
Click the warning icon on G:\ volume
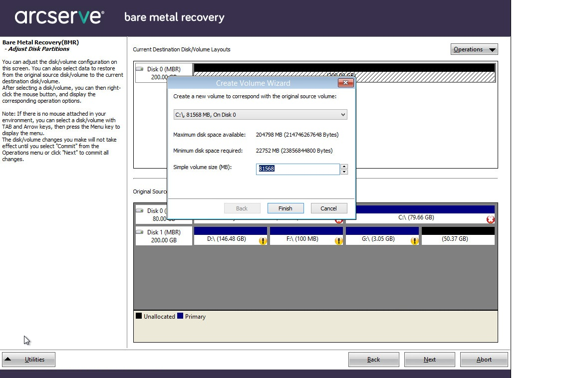[x=414, y=241]
